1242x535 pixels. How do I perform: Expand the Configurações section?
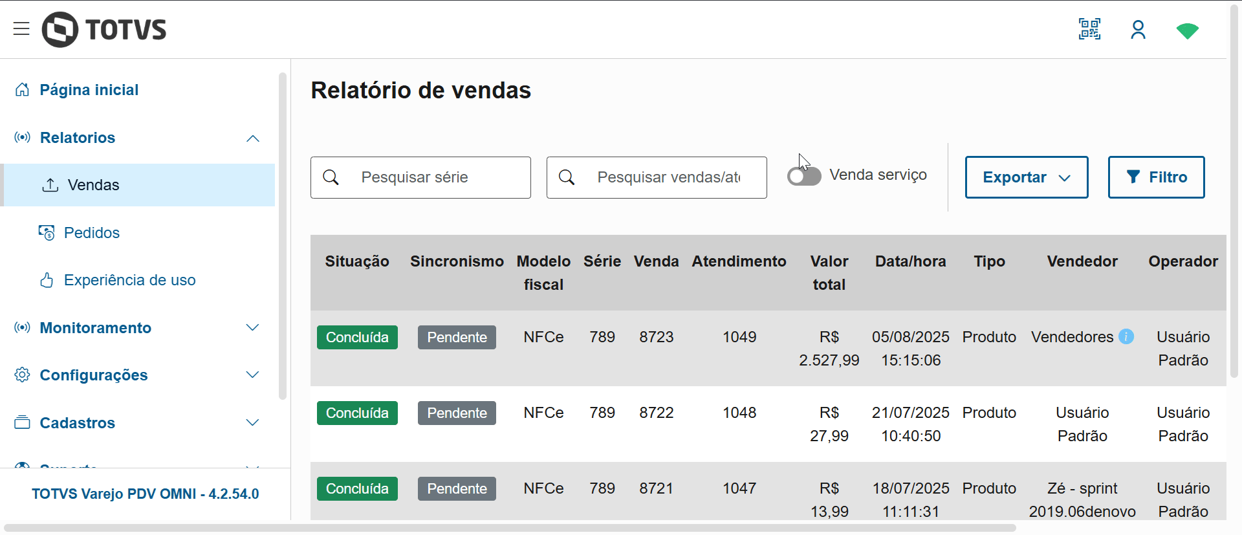pyautogui.click(x=253, y=375)
